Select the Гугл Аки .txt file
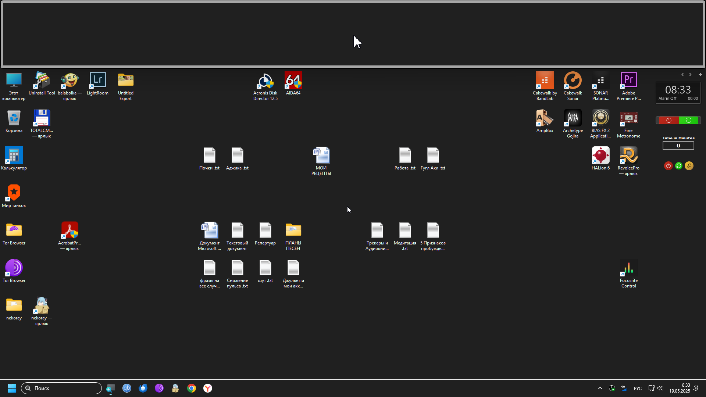The image size is (706, 397). pos(433,158)
